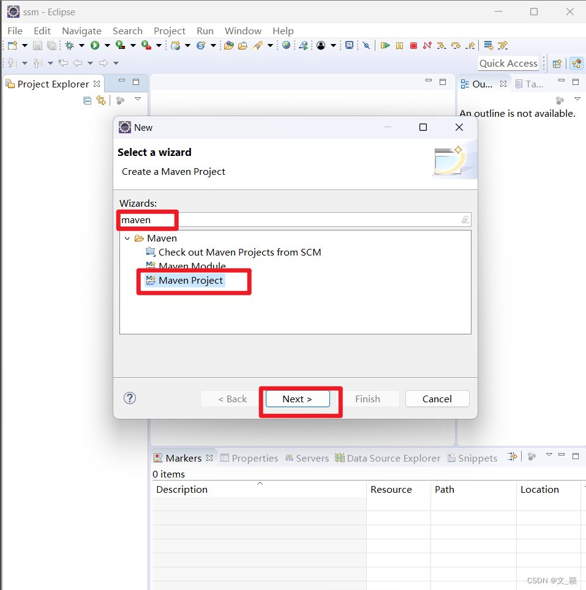
Task: Open the Window menu
Action: pyautogui.click(x=242, y=31)
